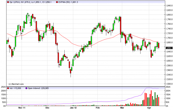The image size is (173, 110).
Task: Select the 'EXPMA (50): 1,681.3' legend text
Action: (x=68, y=2)
